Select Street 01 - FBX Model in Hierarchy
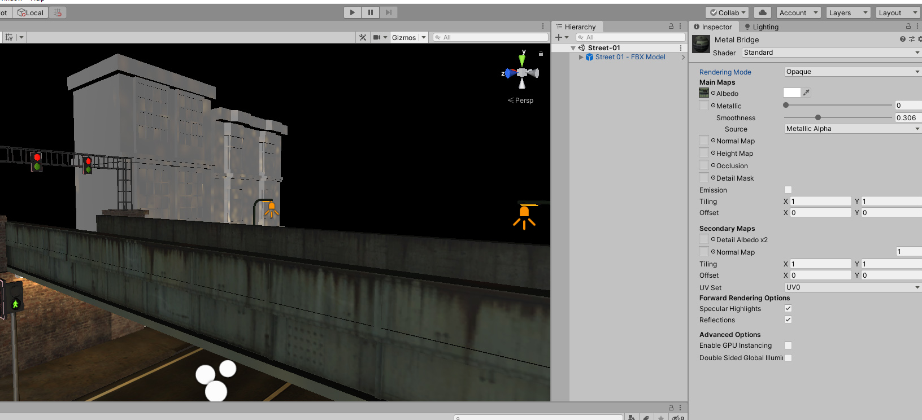The height and width of the screenshot is (420, 922). [630, 57]
